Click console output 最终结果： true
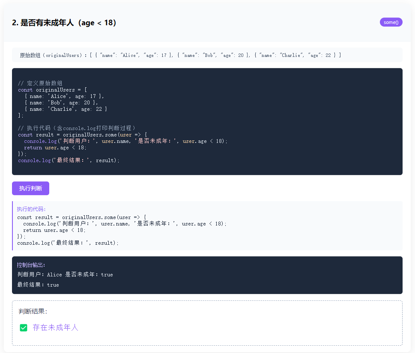415x353 pixels. point(38,285)
